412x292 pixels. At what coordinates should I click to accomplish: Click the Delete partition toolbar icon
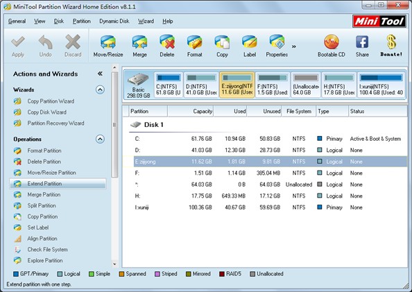click(167, 42)
